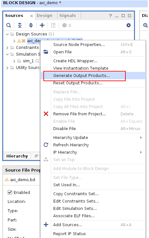Open Sources settings gear icon

[129, 25]
